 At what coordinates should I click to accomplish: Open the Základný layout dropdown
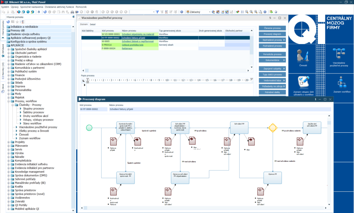[209, 12]
